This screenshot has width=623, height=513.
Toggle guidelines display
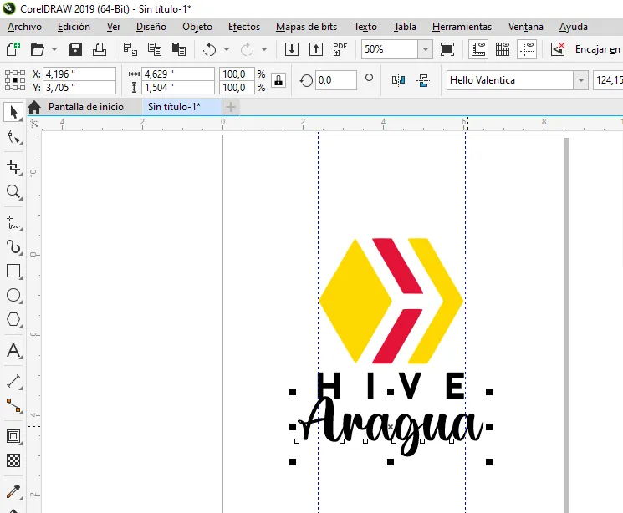pos(527,49)
